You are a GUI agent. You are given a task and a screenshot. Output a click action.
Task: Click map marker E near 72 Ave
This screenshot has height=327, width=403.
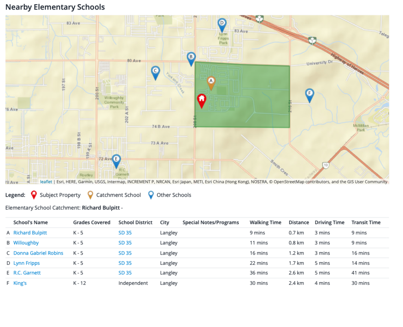[x=116, y=161]
